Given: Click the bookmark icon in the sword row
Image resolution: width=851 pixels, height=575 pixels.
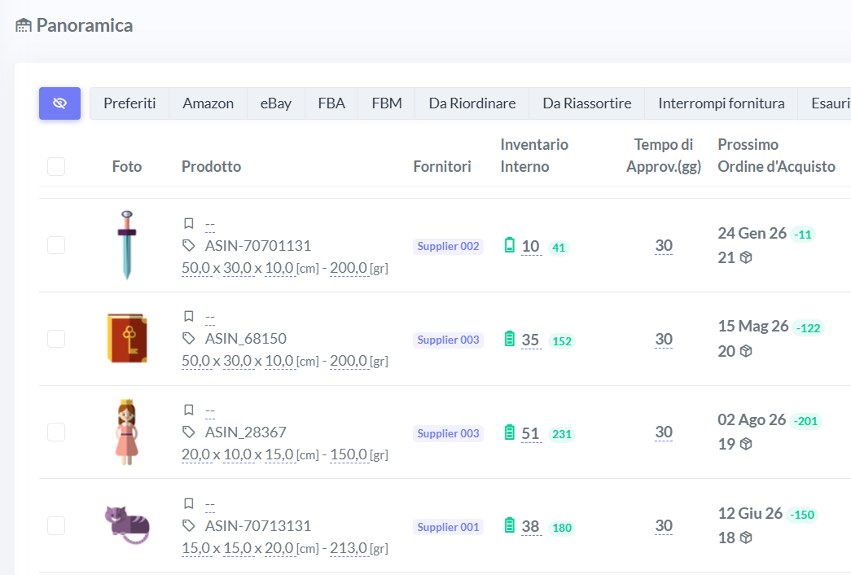Looking at the screenshot, I should 188,223.
